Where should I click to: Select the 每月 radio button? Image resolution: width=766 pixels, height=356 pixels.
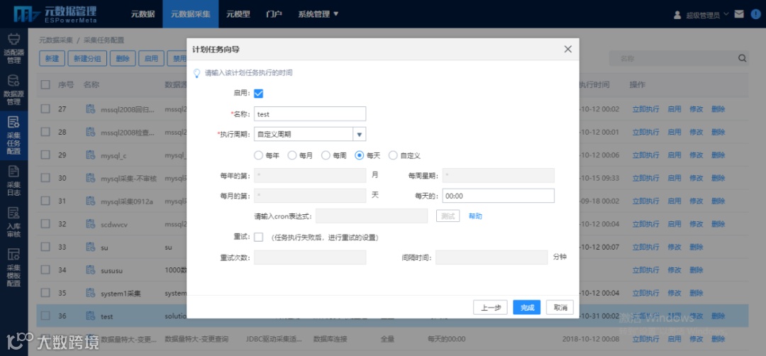point(292,155)
